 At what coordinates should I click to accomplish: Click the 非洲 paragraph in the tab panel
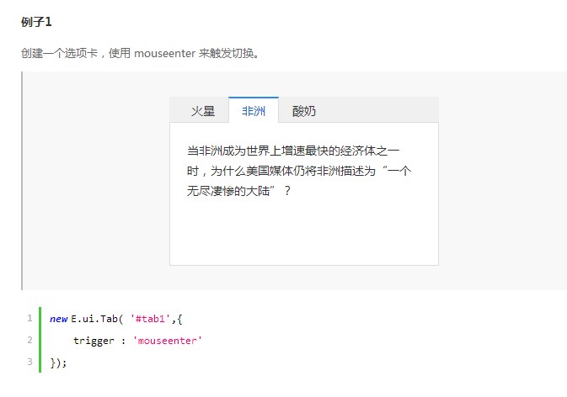[298, 171]
